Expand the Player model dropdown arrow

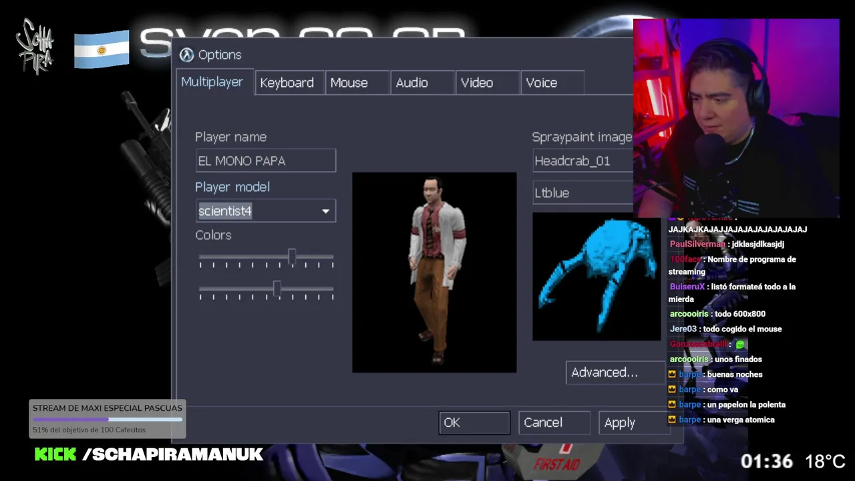tap(325, 211)
